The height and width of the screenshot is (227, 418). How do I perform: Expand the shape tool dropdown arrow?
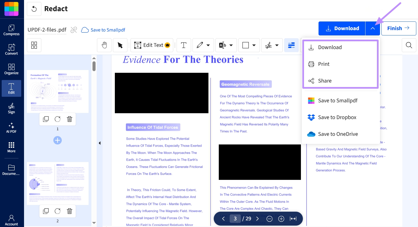click(x=254, y=45)
